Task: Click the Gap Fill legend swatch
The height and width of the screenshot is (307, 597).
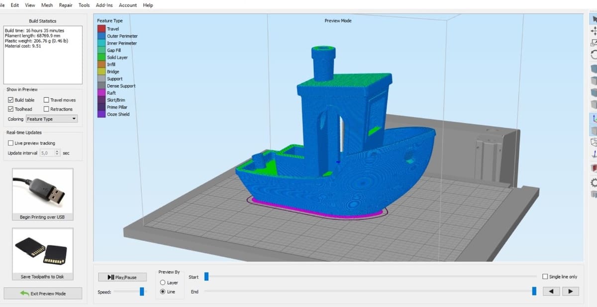Action: [x=101, y=50]
